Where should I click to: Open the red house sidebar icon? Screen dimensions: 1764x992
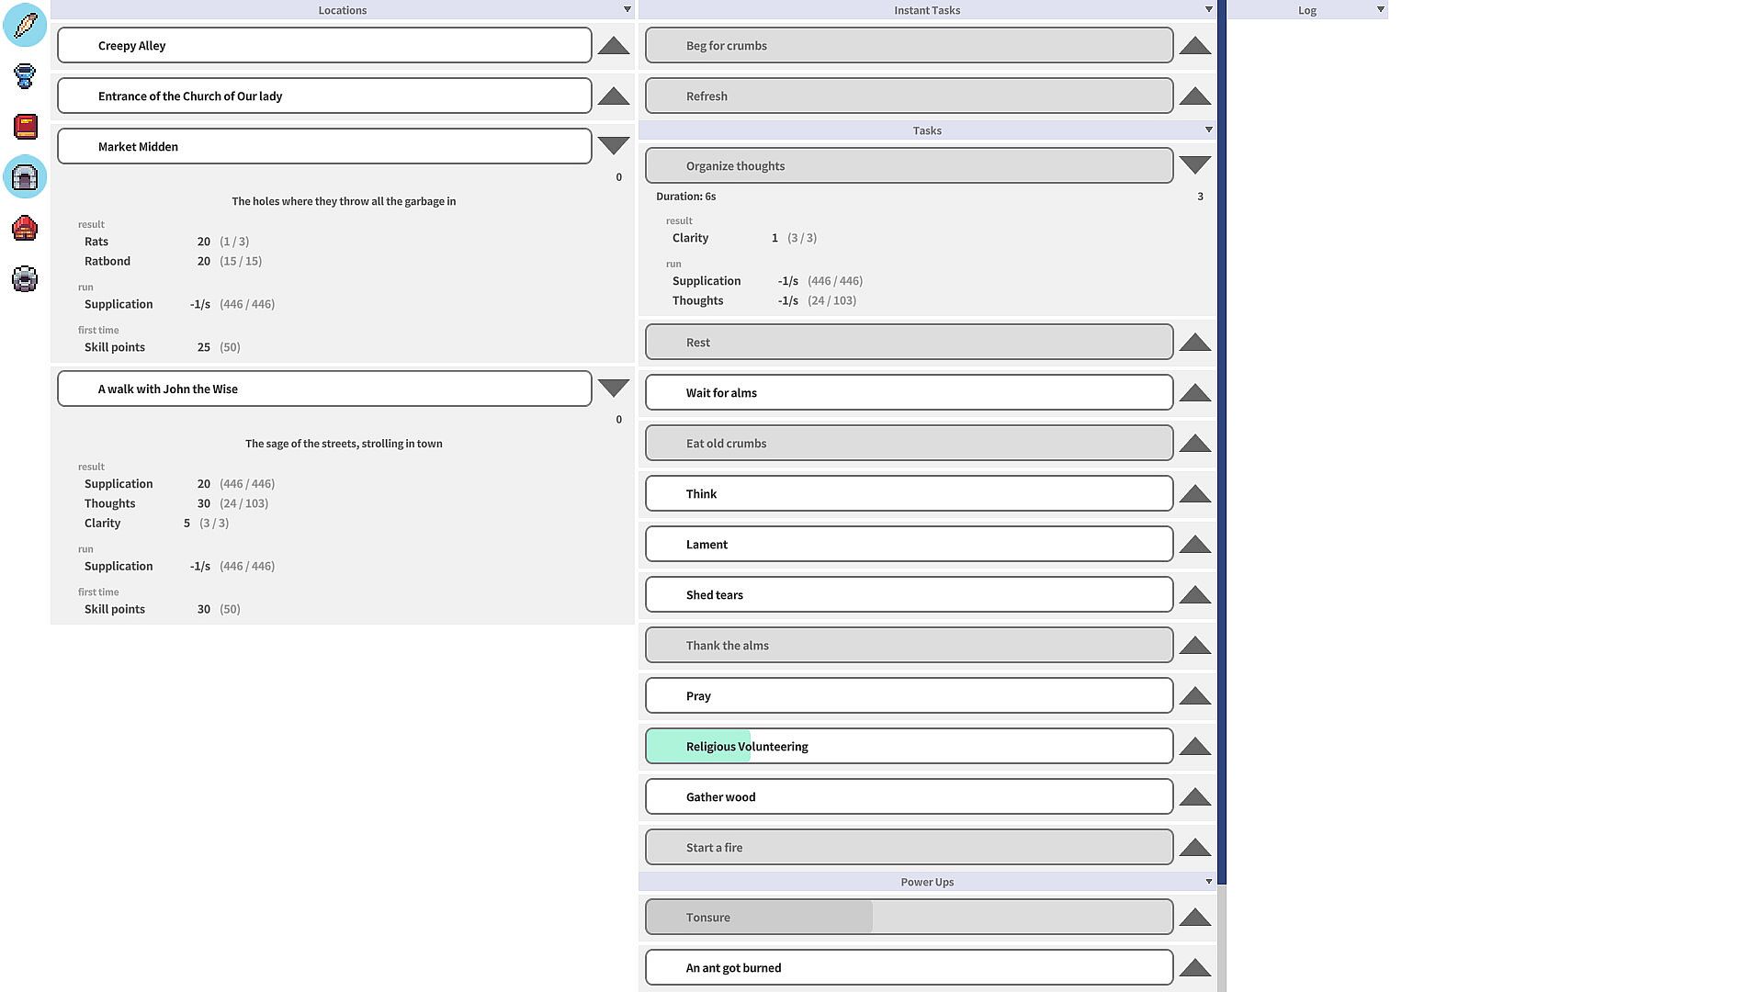click(x=25, y=228)
